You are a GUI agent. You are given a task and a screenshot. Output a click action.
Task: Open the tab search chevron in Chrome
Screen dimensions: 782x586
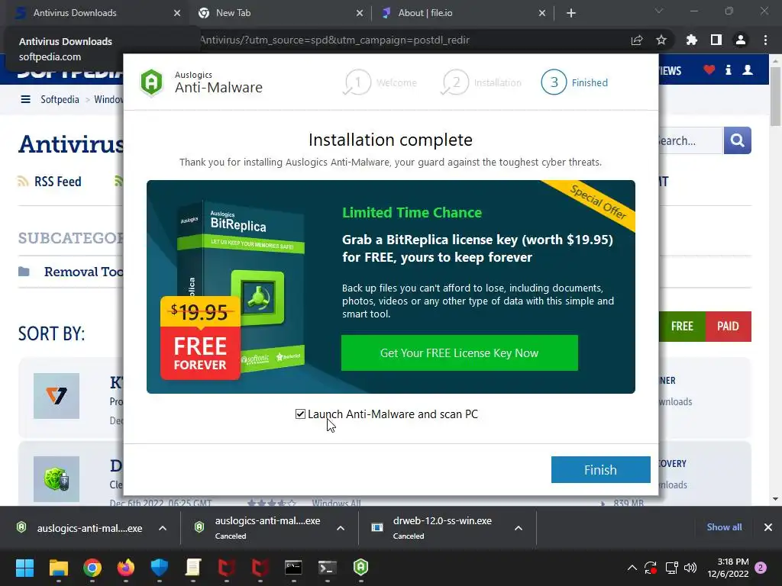pyautogui.click(x=659, y=11)
